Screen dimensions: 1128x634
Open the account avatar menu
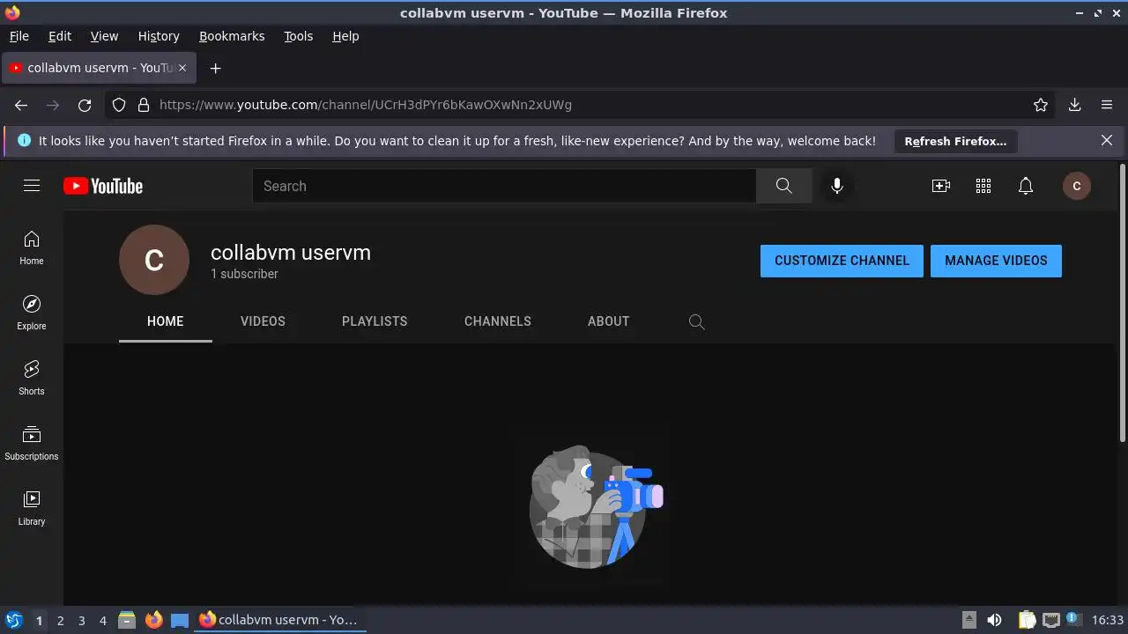(1077, 186)
